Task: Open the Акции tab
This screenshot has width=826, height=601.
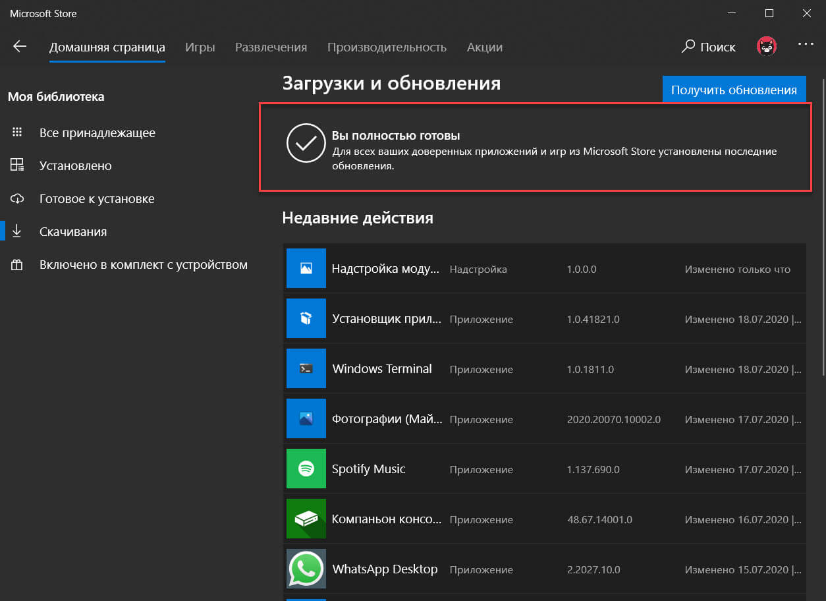Action: 485,47
